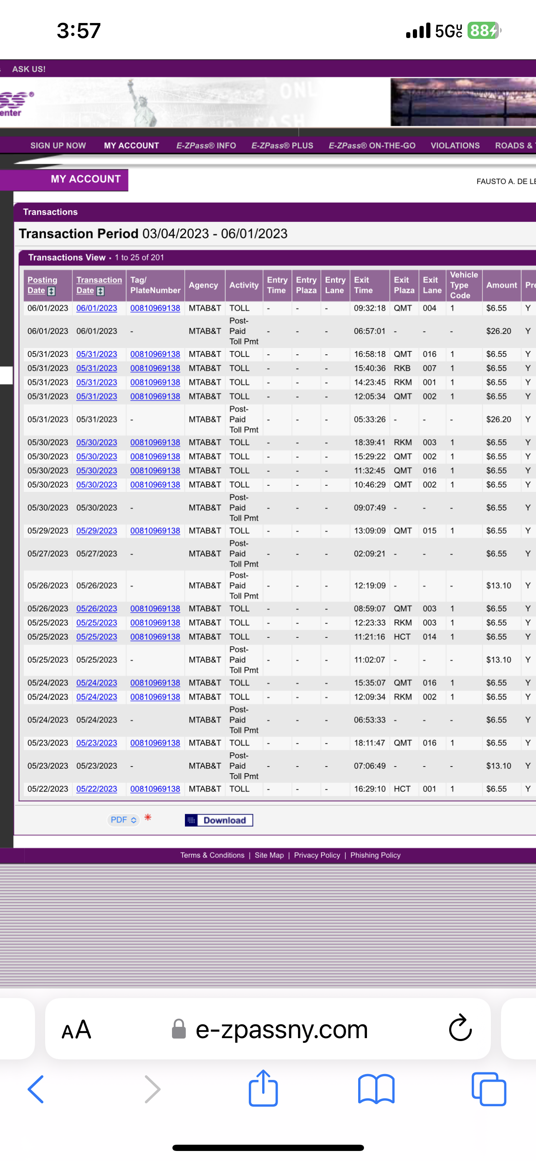Open 05/22/2023 transaction date link
The height and width of the screenshot is (1161, 536).
click(x=96, y=789)
